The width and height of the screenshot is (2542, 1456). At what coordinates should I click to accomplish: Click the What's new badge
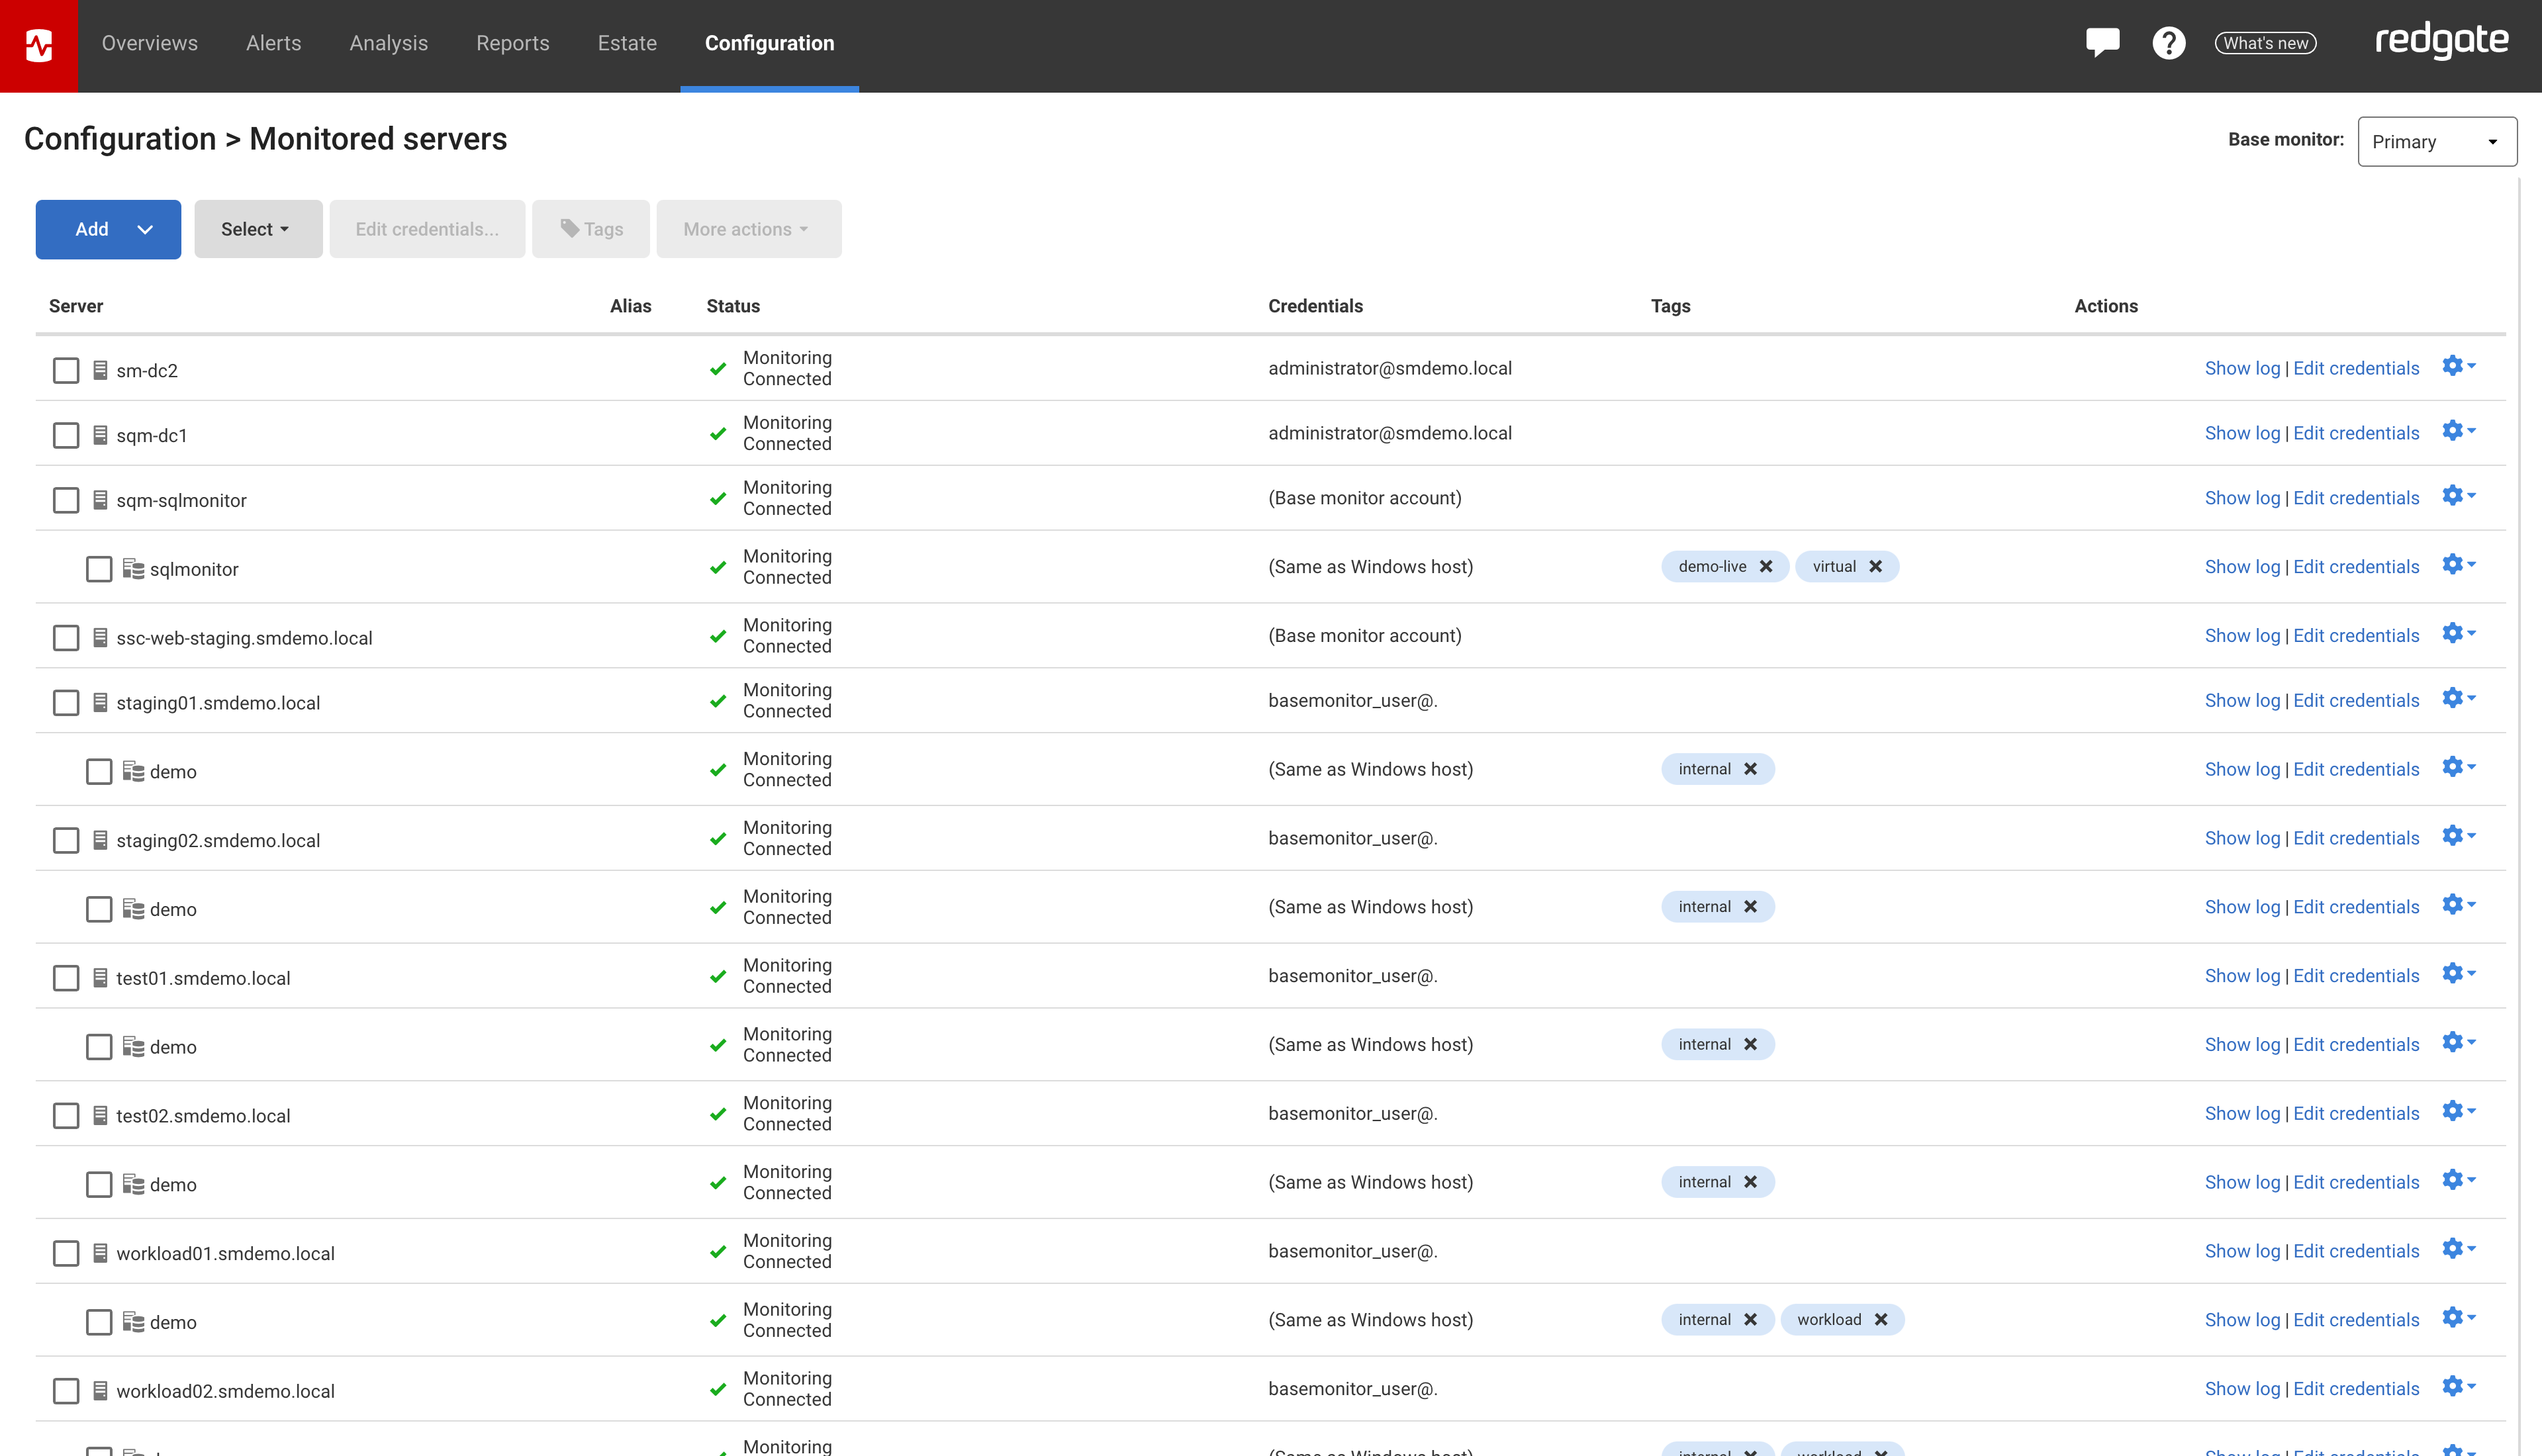[x=2265, y=43]
